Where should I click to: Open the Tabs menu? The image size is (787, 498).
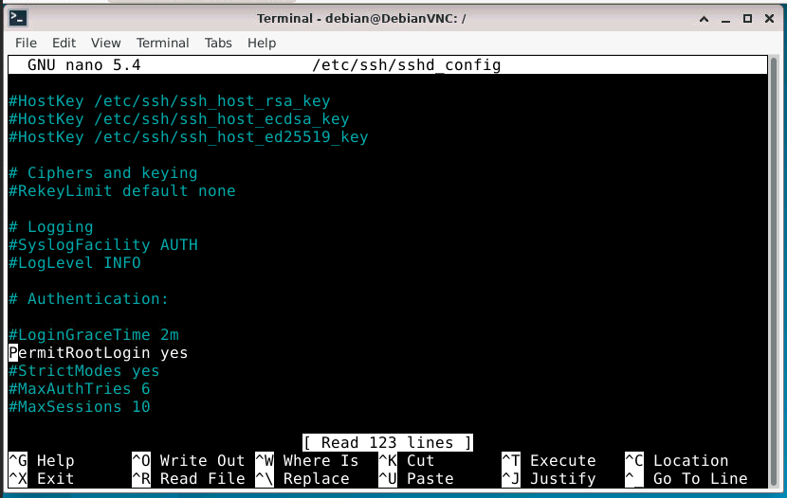pyautogui.click(x=218, y=44)
